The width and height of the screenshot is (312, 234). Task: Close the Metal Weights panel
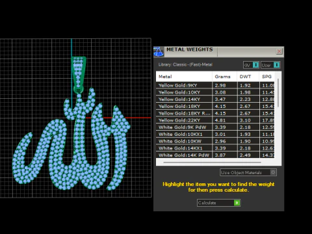pos(279,51)
